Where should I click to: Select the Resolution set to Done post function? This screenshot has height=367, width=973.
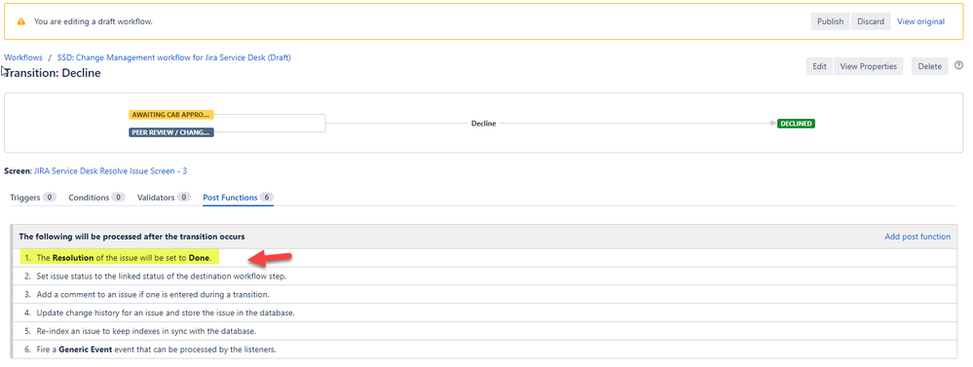coord(484,258)
